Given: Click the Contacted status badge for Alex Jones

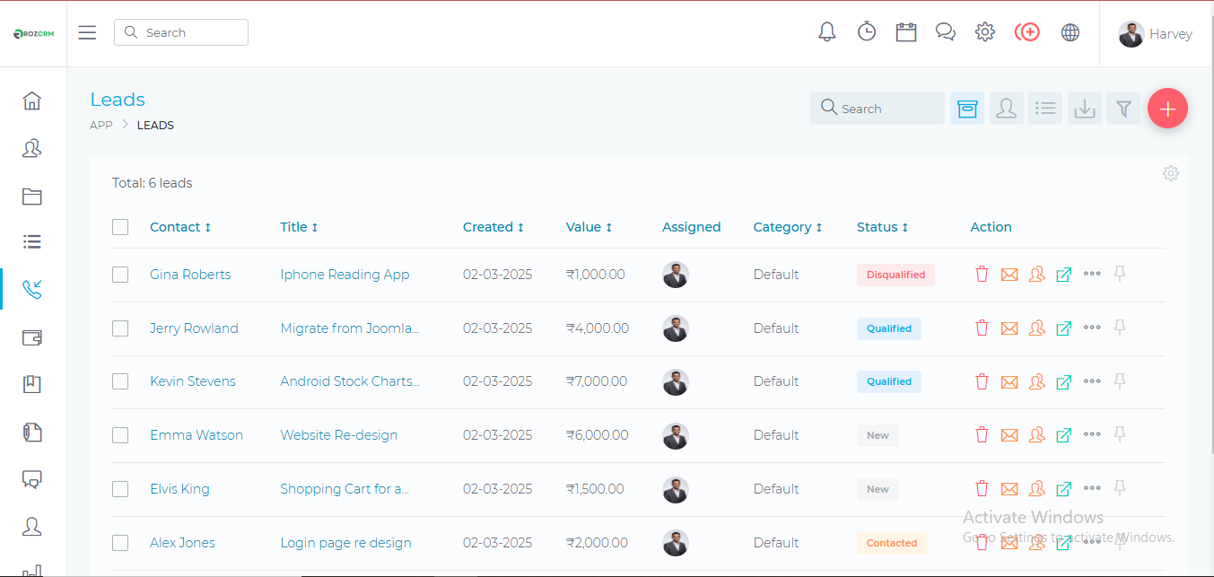Looking at the screenshot, I should click(x=891, y=543).
